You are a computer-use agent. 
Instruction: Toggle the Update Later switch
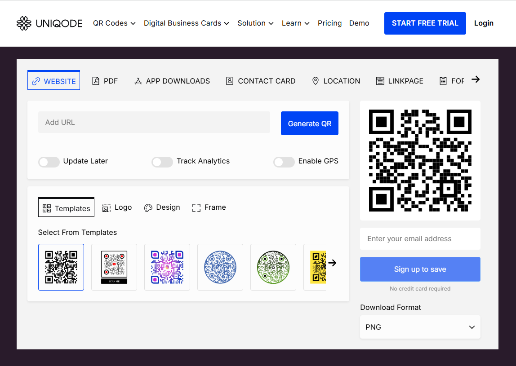tap(49, 162)
